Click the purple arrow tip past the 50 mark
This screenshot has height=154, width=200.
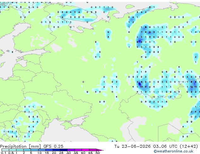(100, 150)
